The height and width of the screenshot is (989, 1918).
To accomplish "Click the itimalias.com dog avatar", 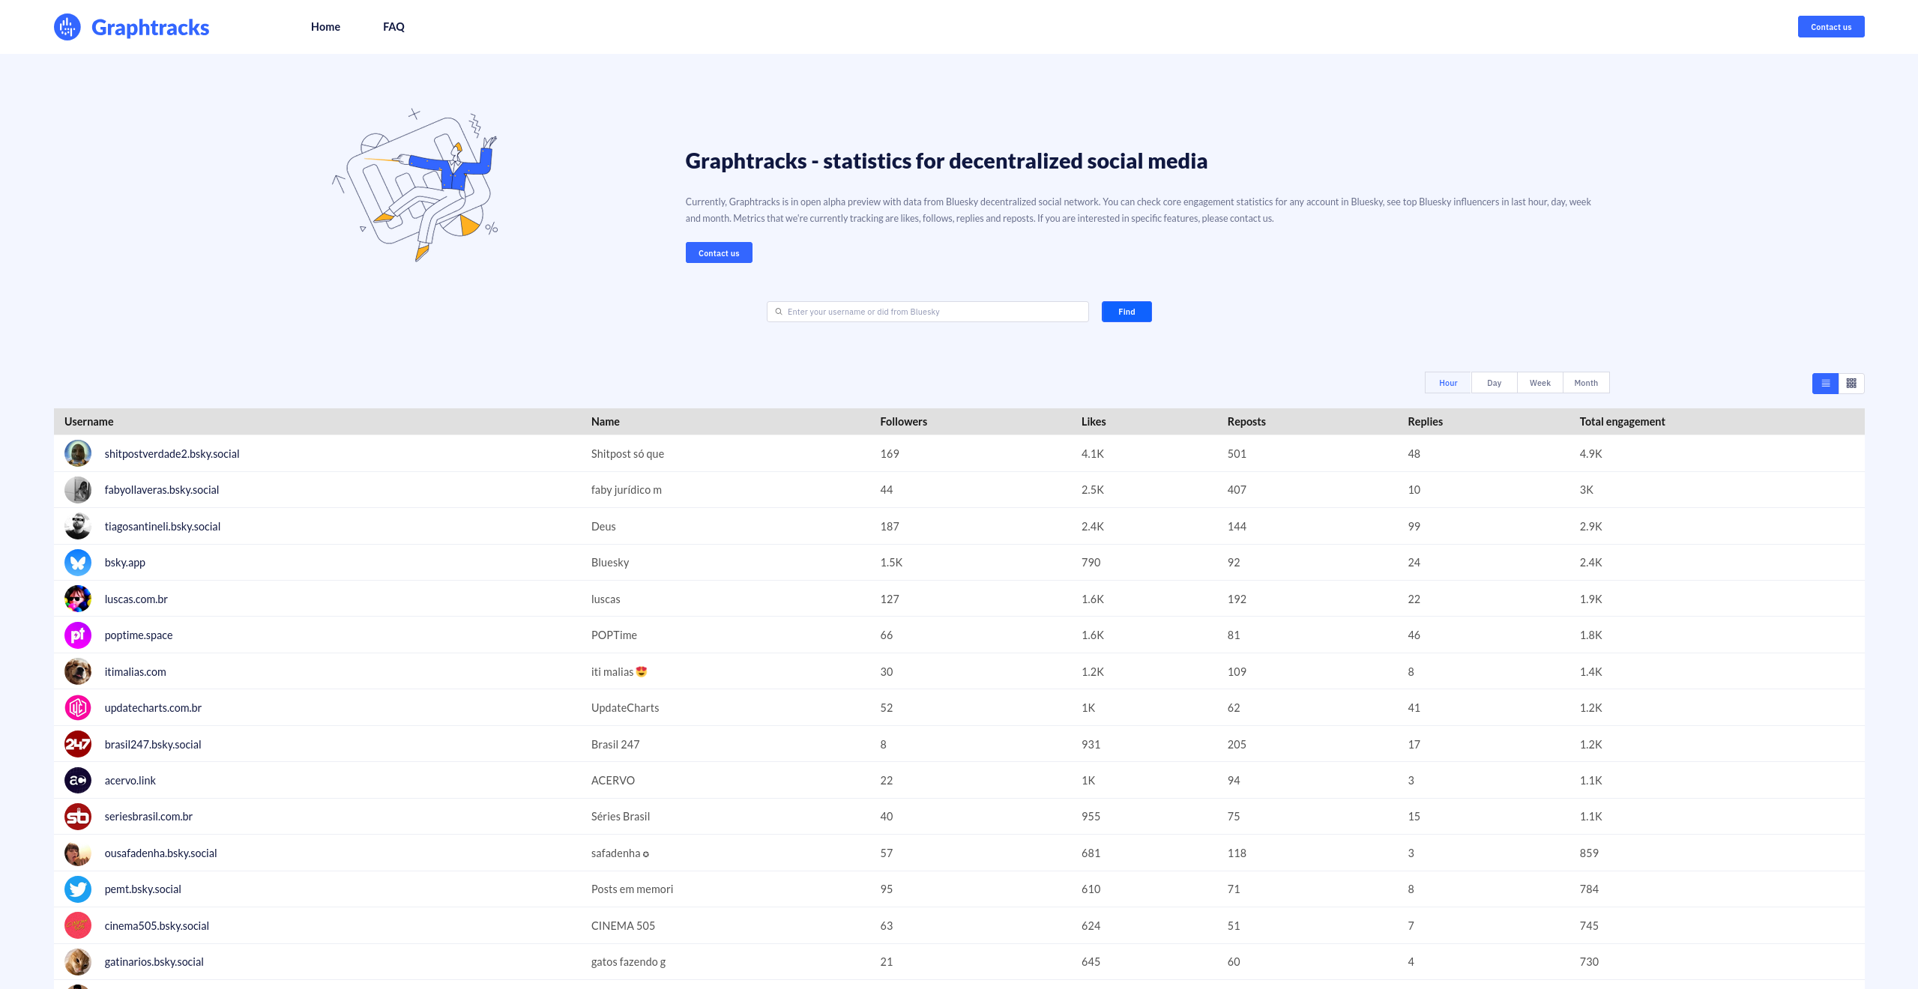I will coord(78,671).
